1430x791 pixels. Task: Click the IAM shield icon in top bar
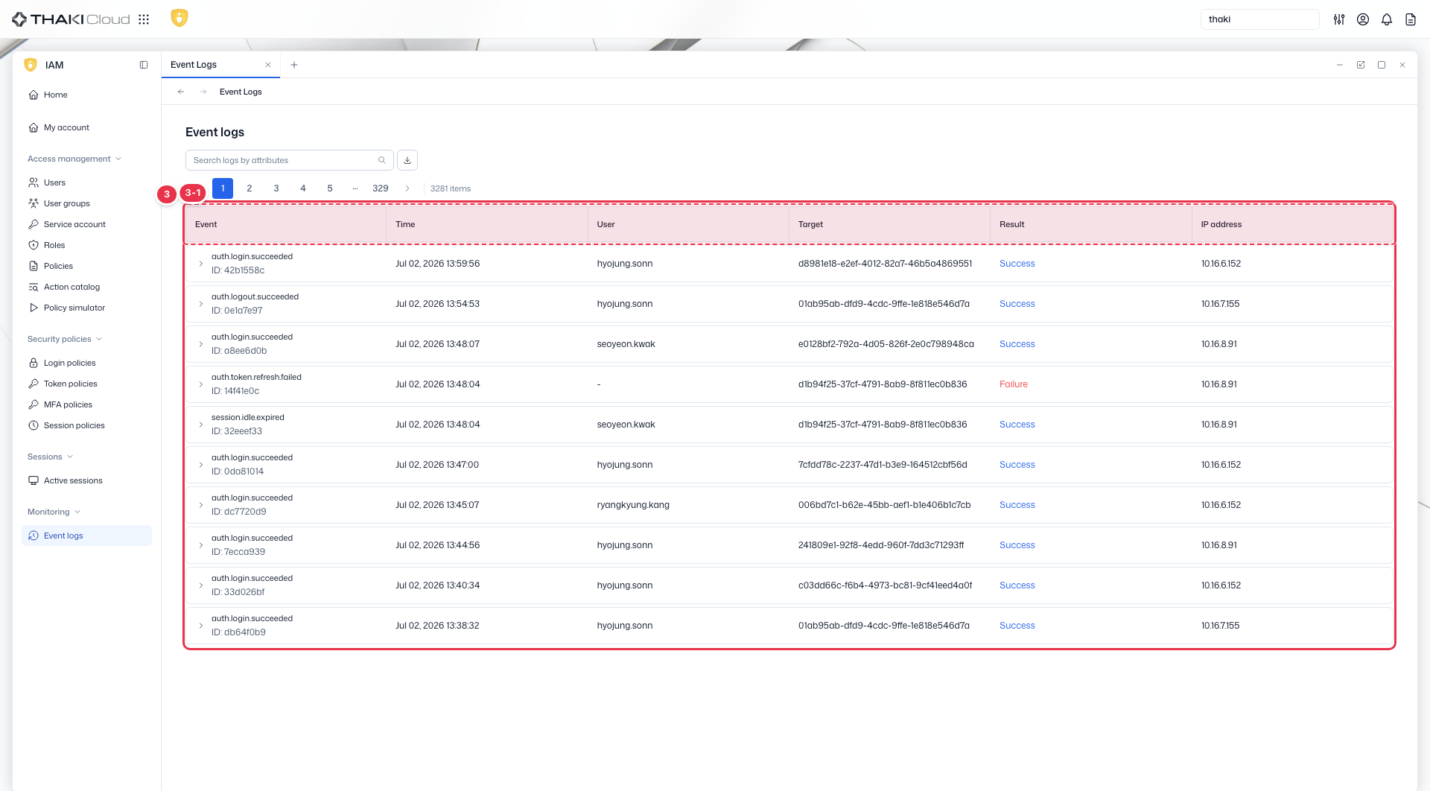[179, 18]
